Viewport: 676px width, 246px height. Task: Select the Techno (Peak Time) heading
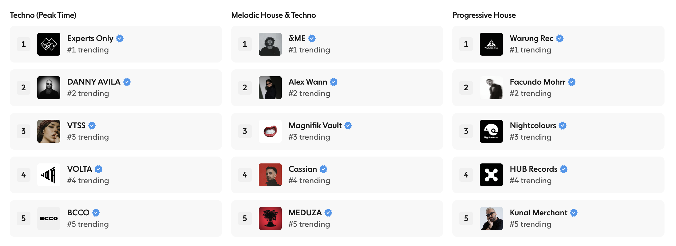(x=43, y=15)
